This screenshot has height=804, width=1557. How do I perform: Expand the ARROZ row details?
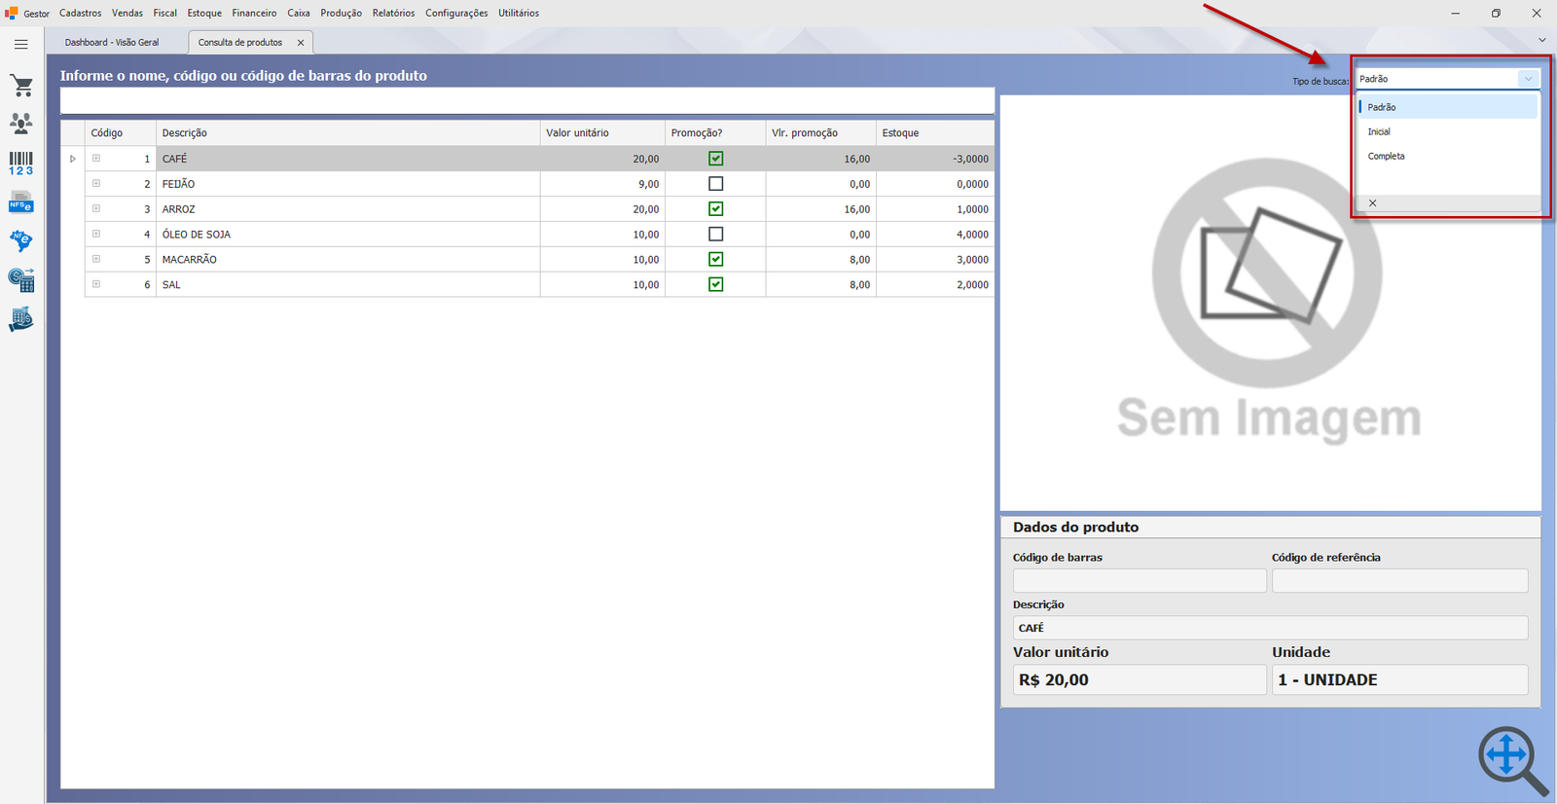tap(96, 208)
